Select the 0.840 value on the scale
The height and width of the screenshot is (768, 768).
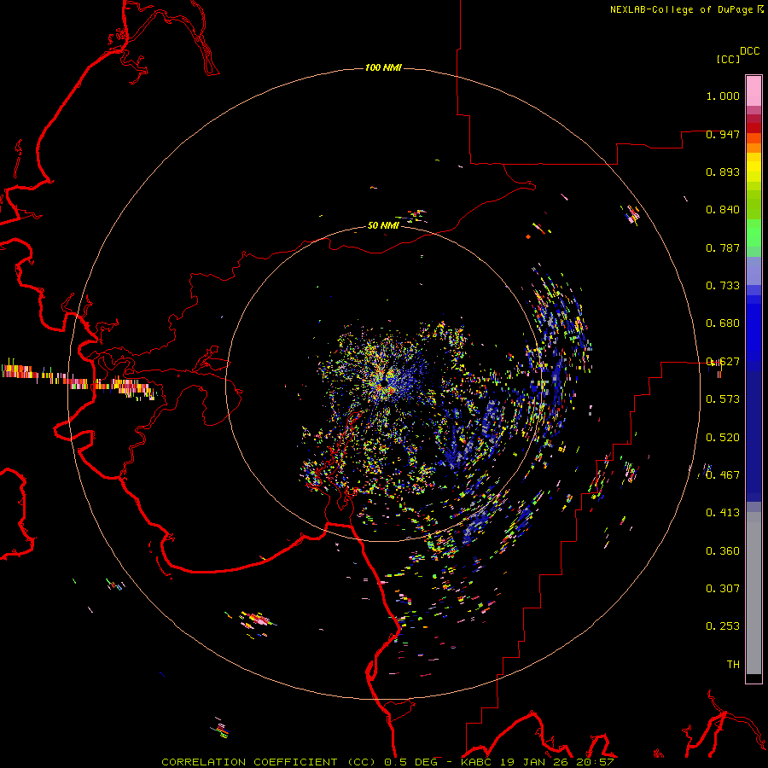pos(723,210)
